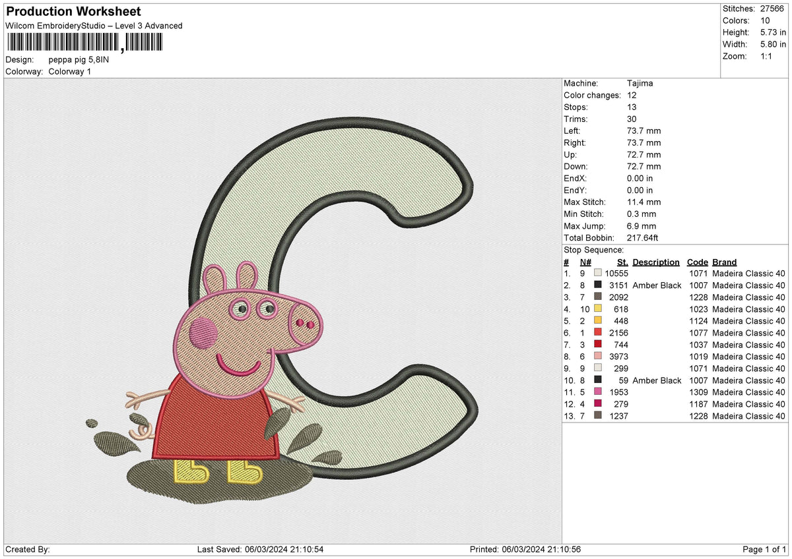Select the Code column header
Viewport: 792px width, 559px height.
click(697, 262)
